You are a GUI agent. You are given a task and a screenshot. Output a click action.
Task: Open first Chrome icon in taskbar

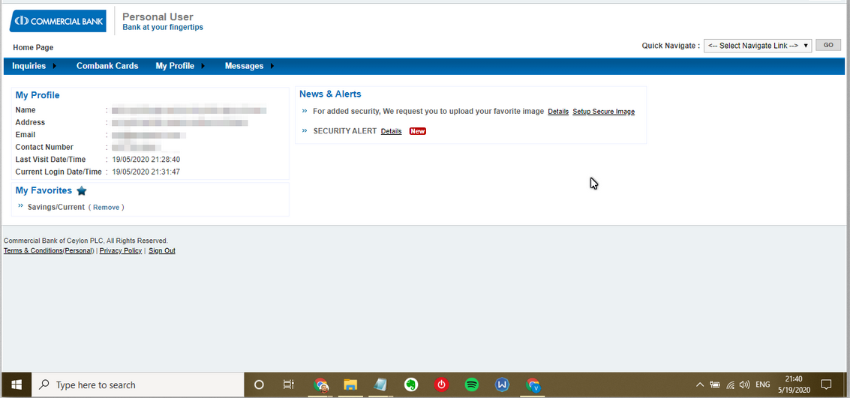pyautogui.click(x=320, y=385)
